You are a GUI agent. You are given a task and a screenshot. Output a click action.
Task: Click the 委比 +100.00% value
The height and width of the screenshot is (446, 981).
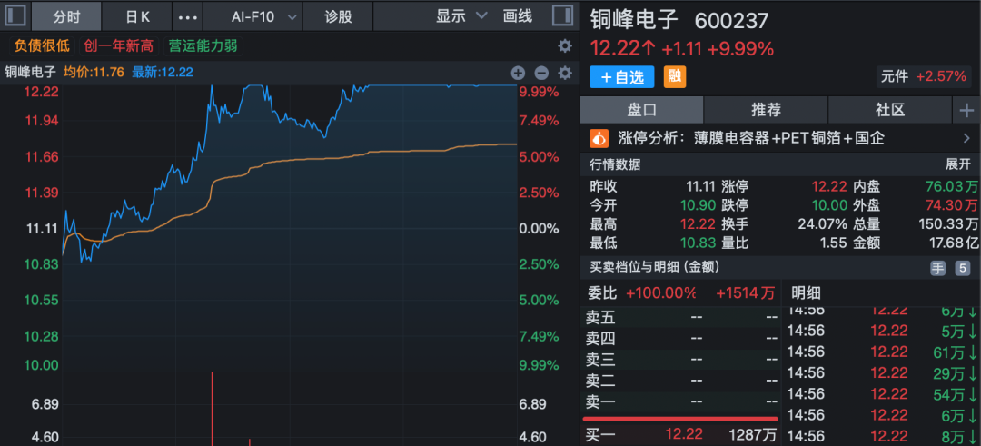point(660,292)
